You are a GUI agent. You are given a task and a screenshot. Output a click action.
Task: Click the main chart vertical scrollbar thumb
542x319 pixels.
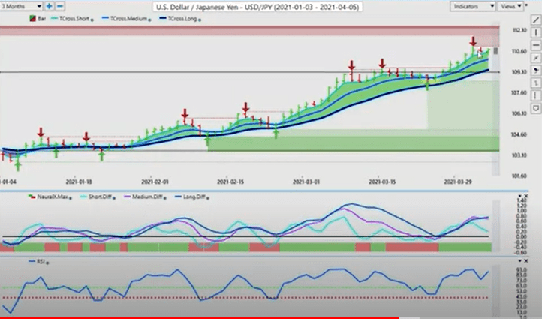[495, 51]
